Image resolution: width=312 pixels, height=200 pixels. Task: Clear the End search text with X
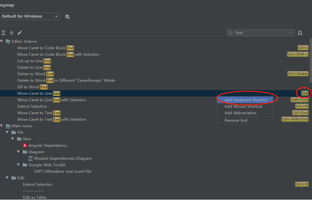click(290, 33)
